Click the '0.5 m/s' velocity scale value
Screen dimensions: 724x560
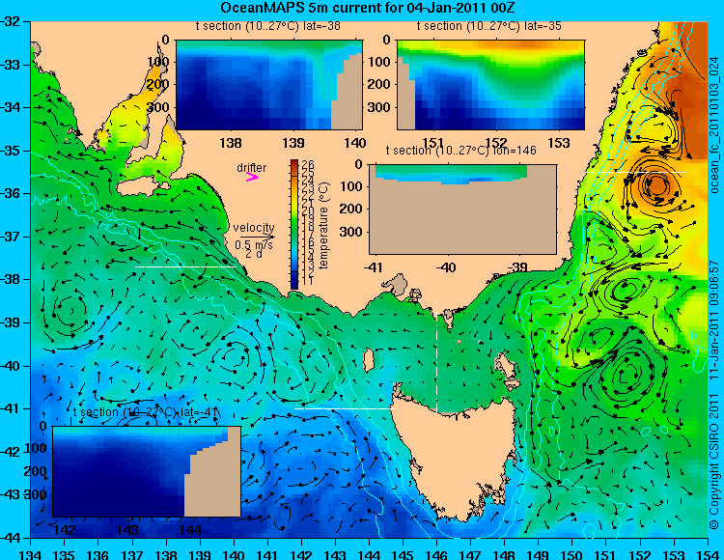point(254,244)
